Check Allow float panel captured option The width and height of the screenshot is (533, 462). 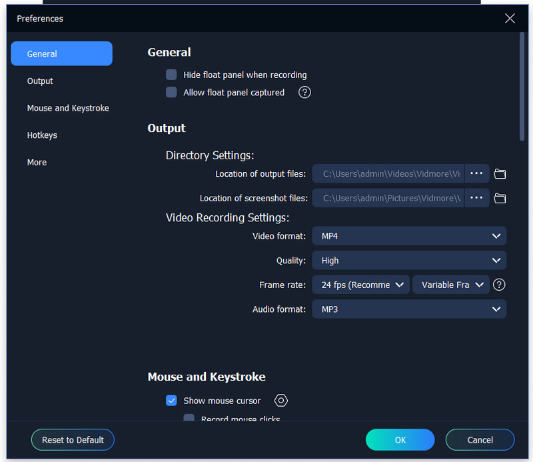tap(171, 93)
